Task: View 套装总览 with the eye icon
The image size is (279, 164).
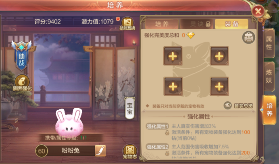Action: pyautogui.click(x=238, y=106)
